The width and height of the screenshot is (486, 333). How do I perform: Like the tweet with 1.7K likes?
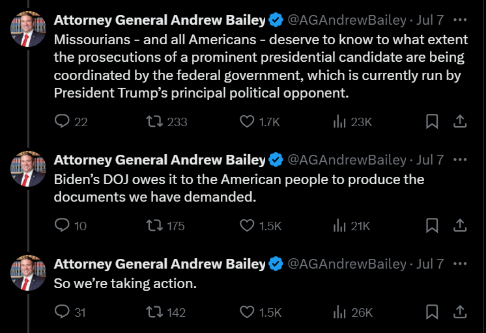click(247, 122)
